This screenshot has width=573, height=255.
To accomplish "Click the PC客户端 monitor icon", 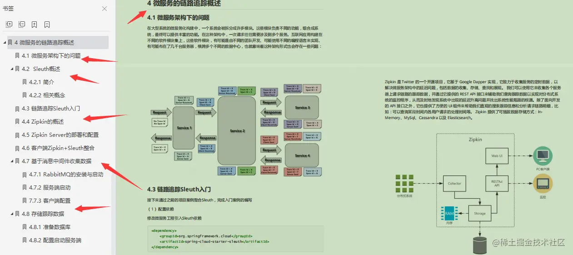I will pos(542,156).
